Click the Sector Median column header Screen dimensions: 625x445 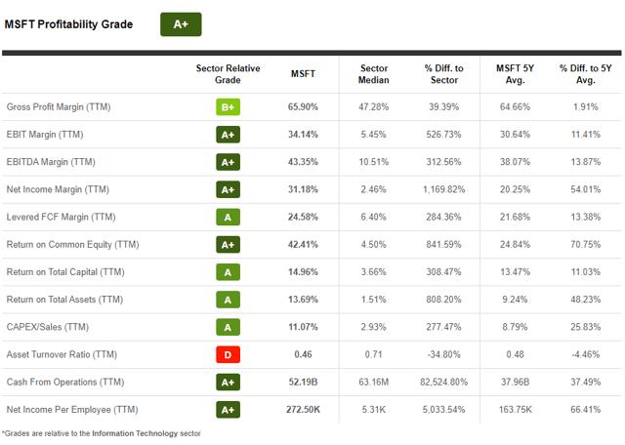coord(374,74)
